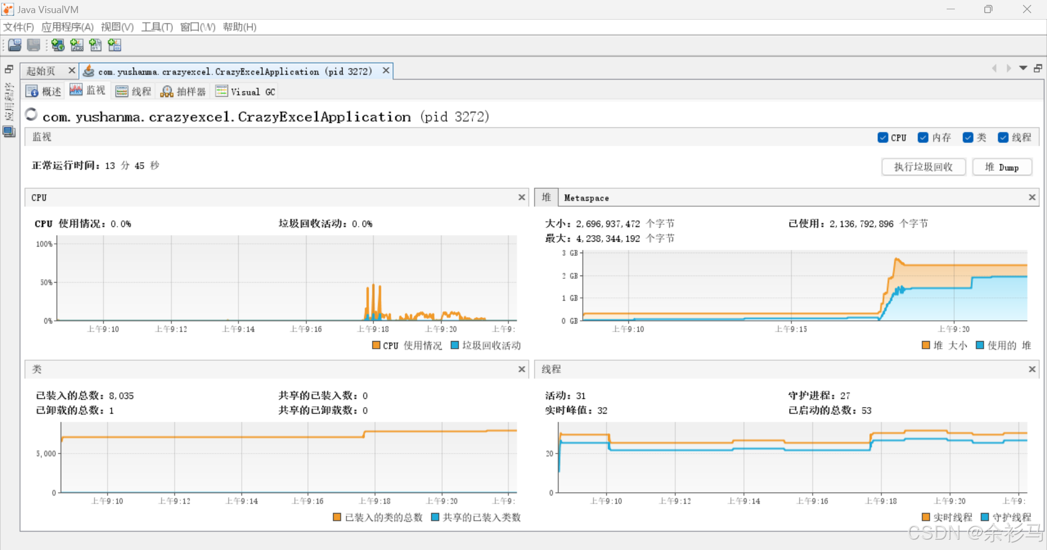The width and height of the screenshot is (1047, 550).
Task: Click the 已装入的类的总数 legend swatch
Action: [x=337, y=517]
